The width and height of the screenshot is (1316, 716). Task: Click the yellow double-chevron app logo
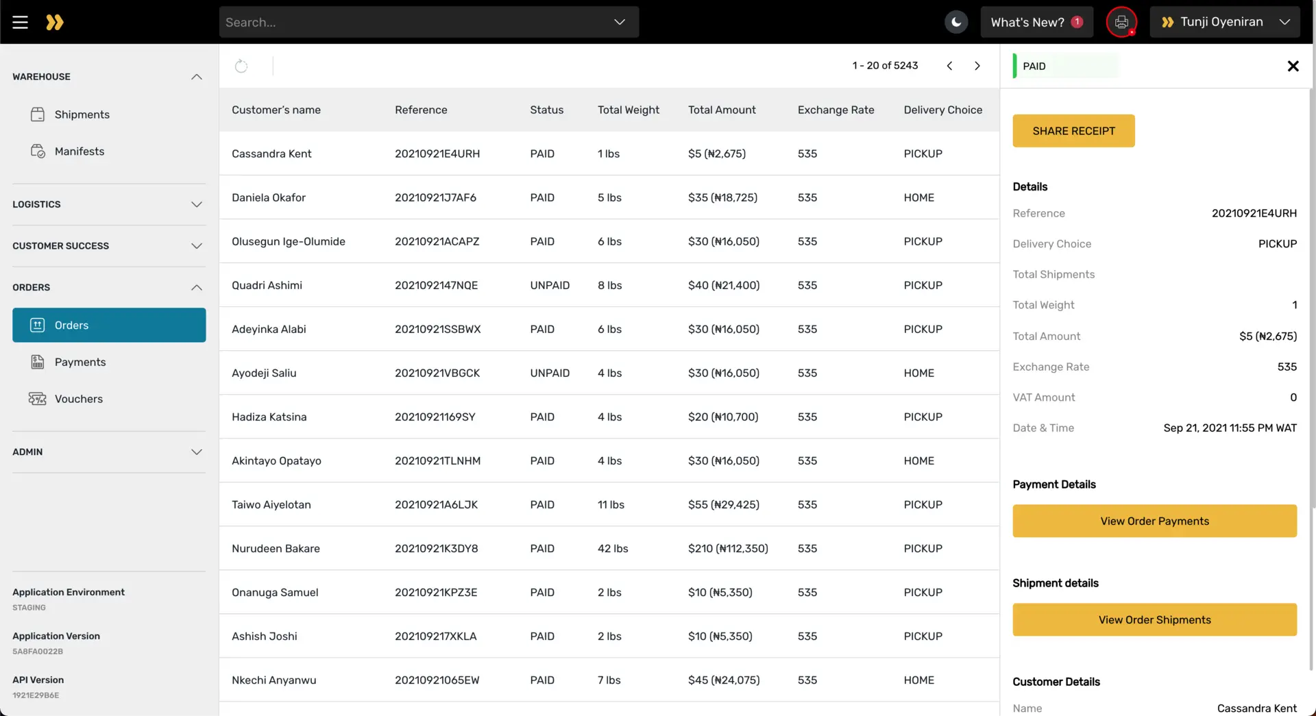point(55,22)
